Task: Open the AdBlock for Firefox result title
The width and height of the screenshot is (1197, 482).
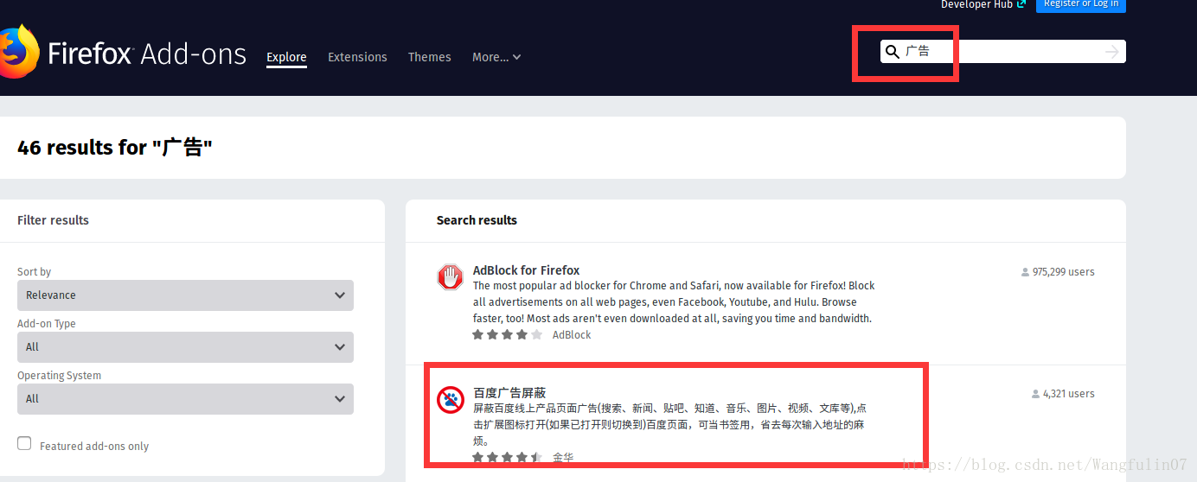Action: pyautogui.click(x=526, y=270)
